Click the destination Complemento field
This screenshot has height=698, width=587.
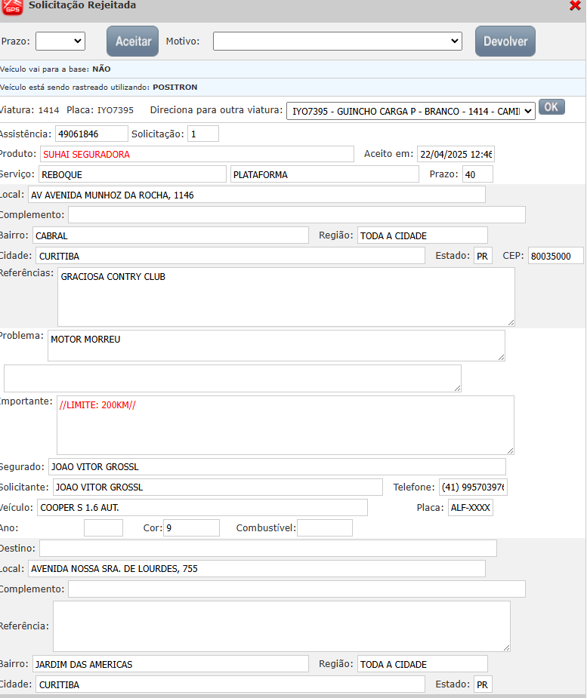pos(297,589)
